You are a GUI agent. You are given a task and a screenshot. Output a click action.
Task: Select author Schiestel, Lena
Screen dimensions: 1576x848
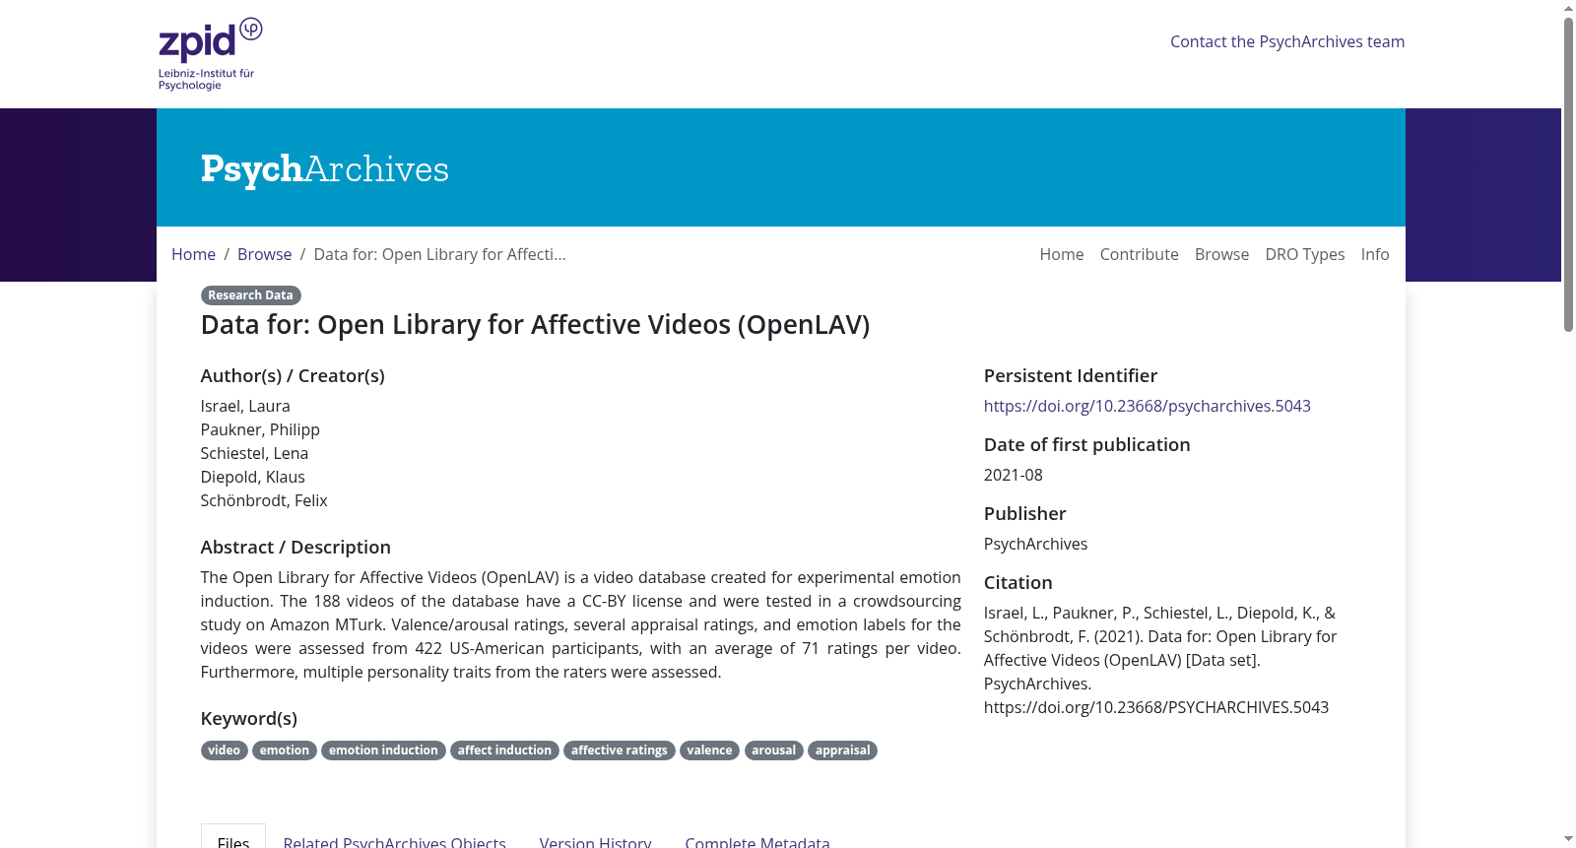254,453
